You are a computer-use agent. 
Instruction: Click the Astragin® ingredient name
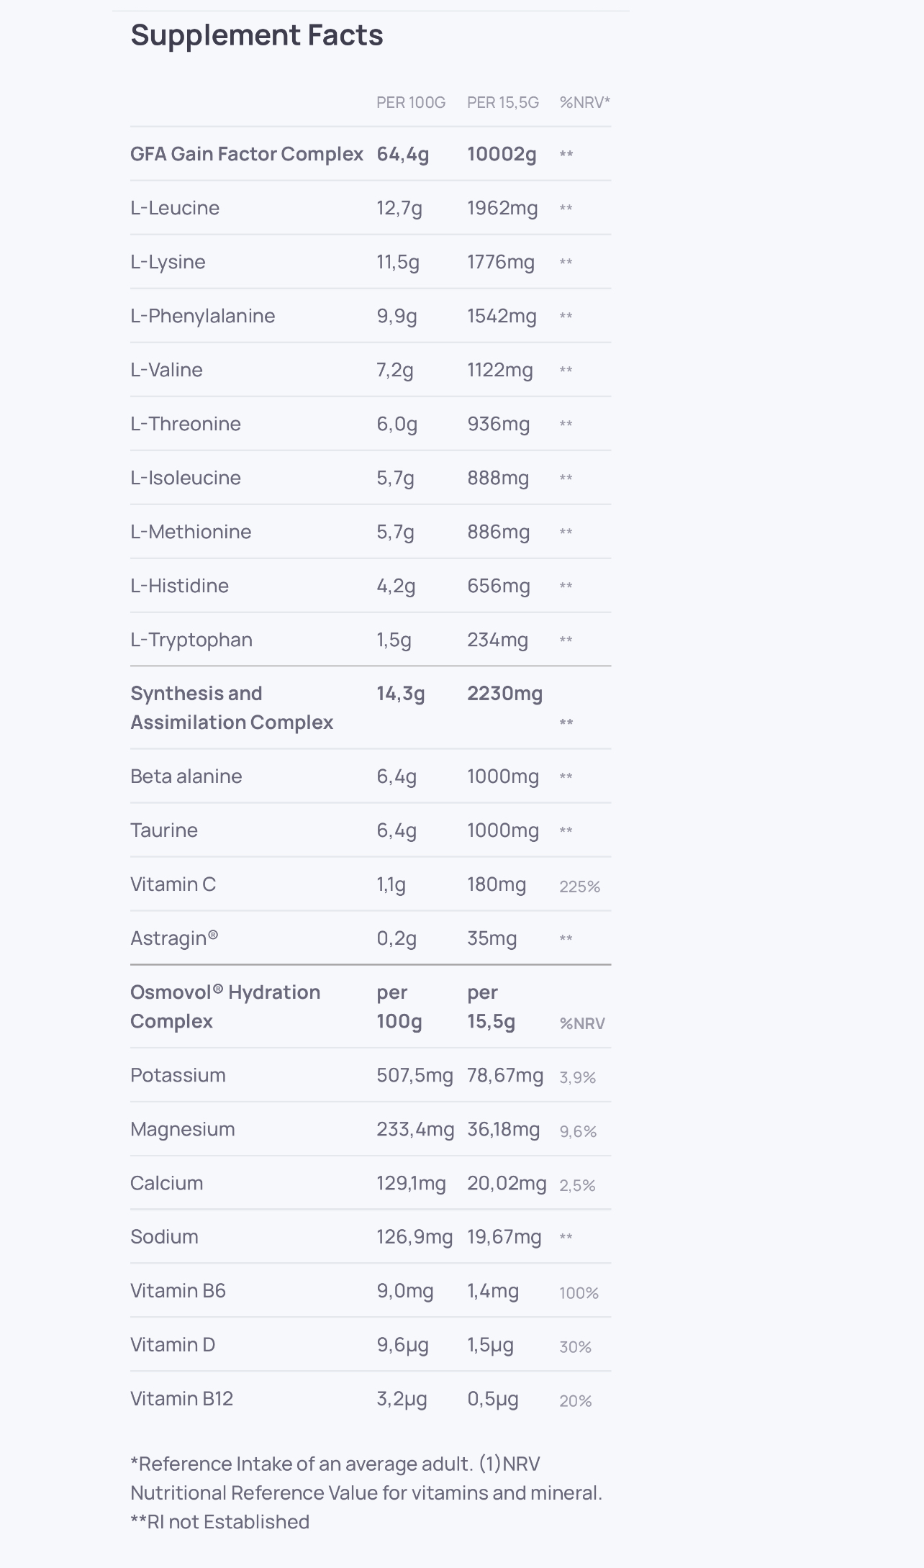(x=174, y=938)
